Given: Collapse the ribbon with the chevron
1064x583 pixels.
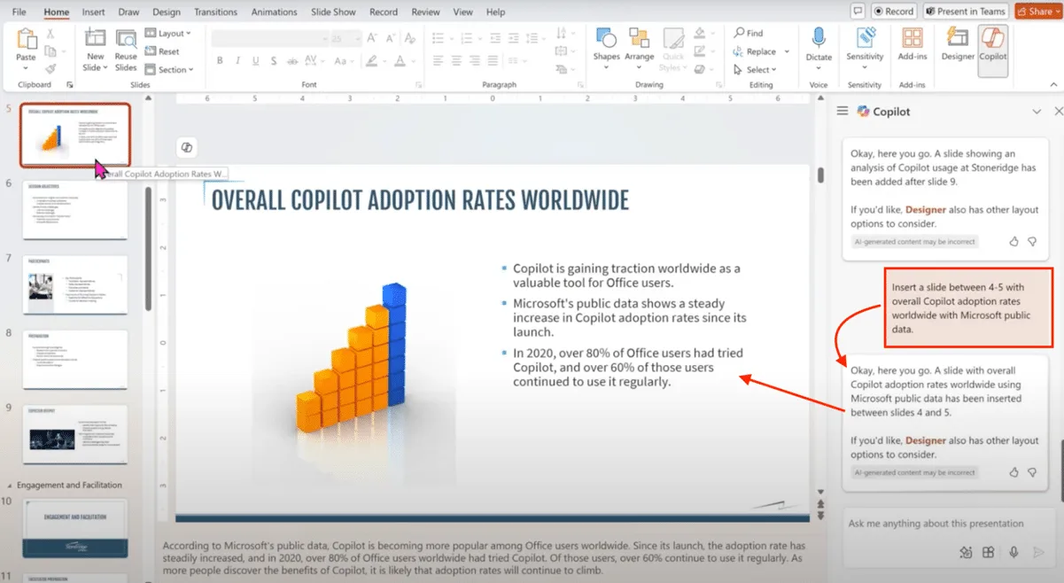Looking at the screenshot, I should click(x=1052, y=84).
